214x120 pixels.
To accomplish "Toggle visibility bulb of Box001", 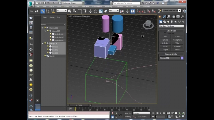I will click(48, 46).
